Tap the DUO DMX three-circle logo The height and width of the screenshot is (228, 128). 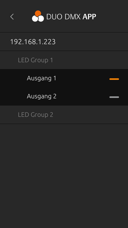point(38,16)
